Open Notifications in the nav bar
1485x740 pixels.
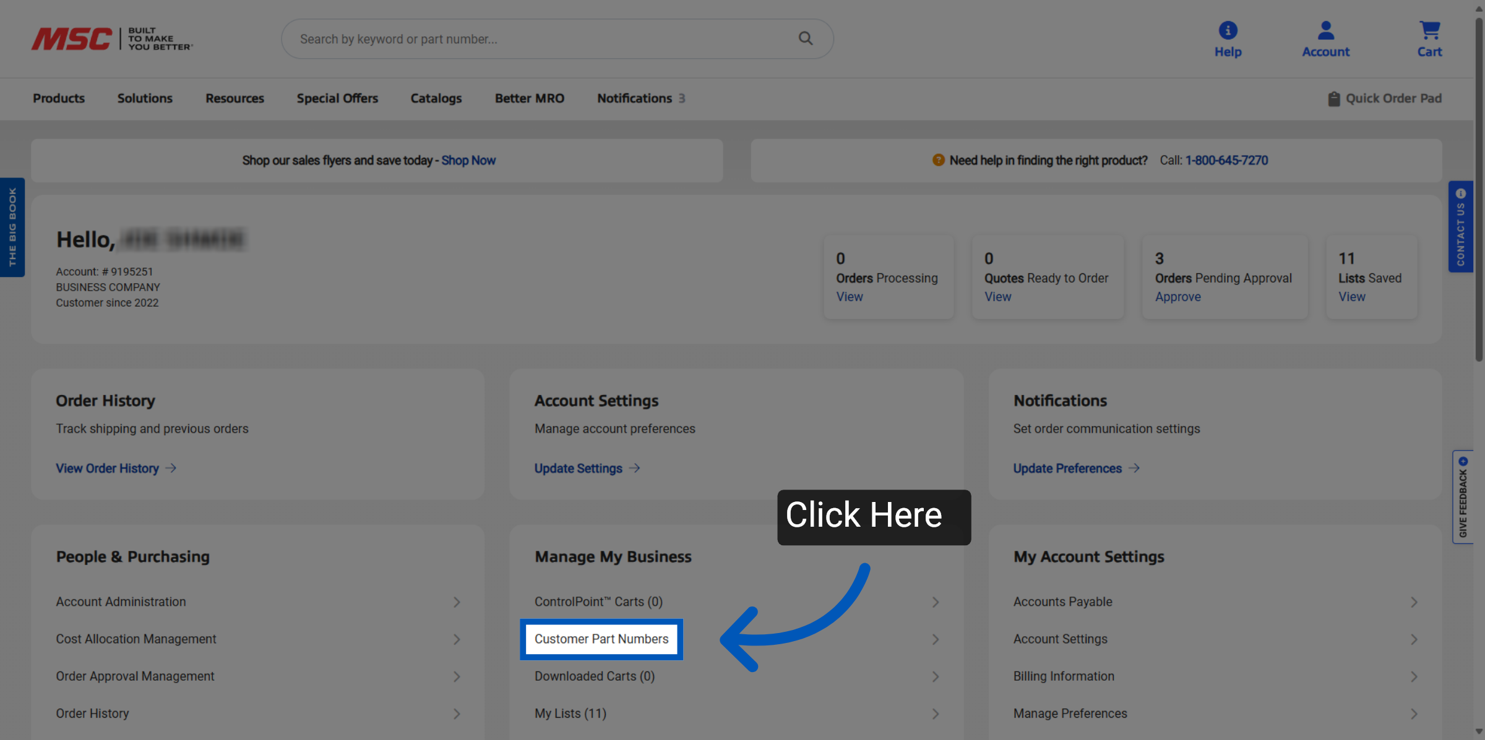[x=641, y=98]
